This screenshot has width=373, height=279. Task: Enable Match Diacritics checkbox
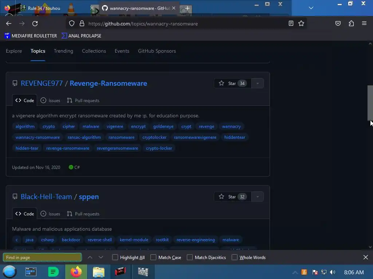click(189, 258)
